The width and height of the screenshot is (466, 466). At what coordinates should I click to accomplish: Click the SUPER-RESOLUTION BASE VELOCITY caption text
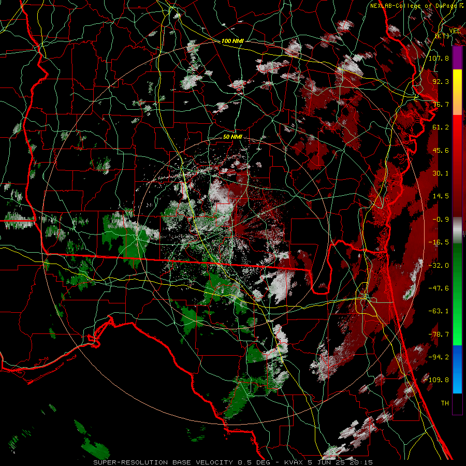(x=163, y=462)
